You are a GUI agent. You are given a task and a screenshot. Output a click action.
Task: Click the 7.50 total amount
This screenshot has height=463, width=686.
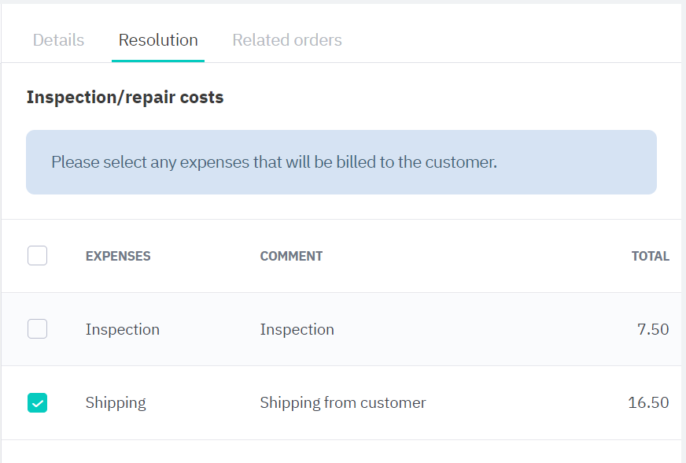pyautogui.click(x=653, y=329)
